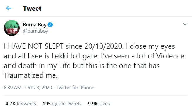The width and height of the screenshot is (192, 111).
Task: Click 'Traumatized me.' at tweet end
Action: pyautogui.click(x=31, y=75)
